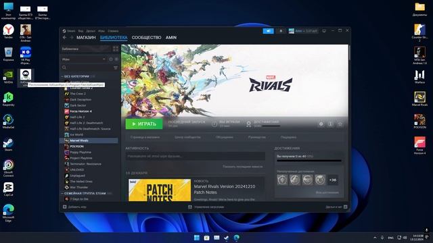Open game settings gear icon

pos(321,124)
